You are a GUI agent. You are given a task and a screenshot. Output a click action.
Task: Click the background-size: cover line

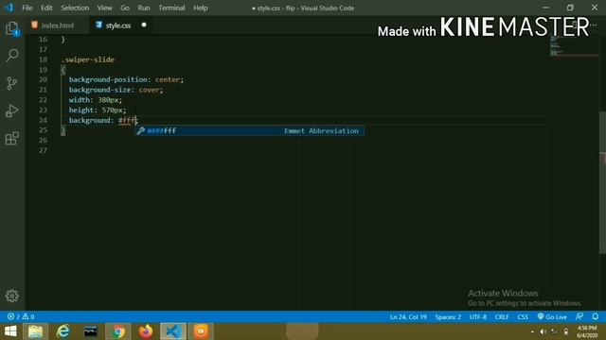coord(116,90)
